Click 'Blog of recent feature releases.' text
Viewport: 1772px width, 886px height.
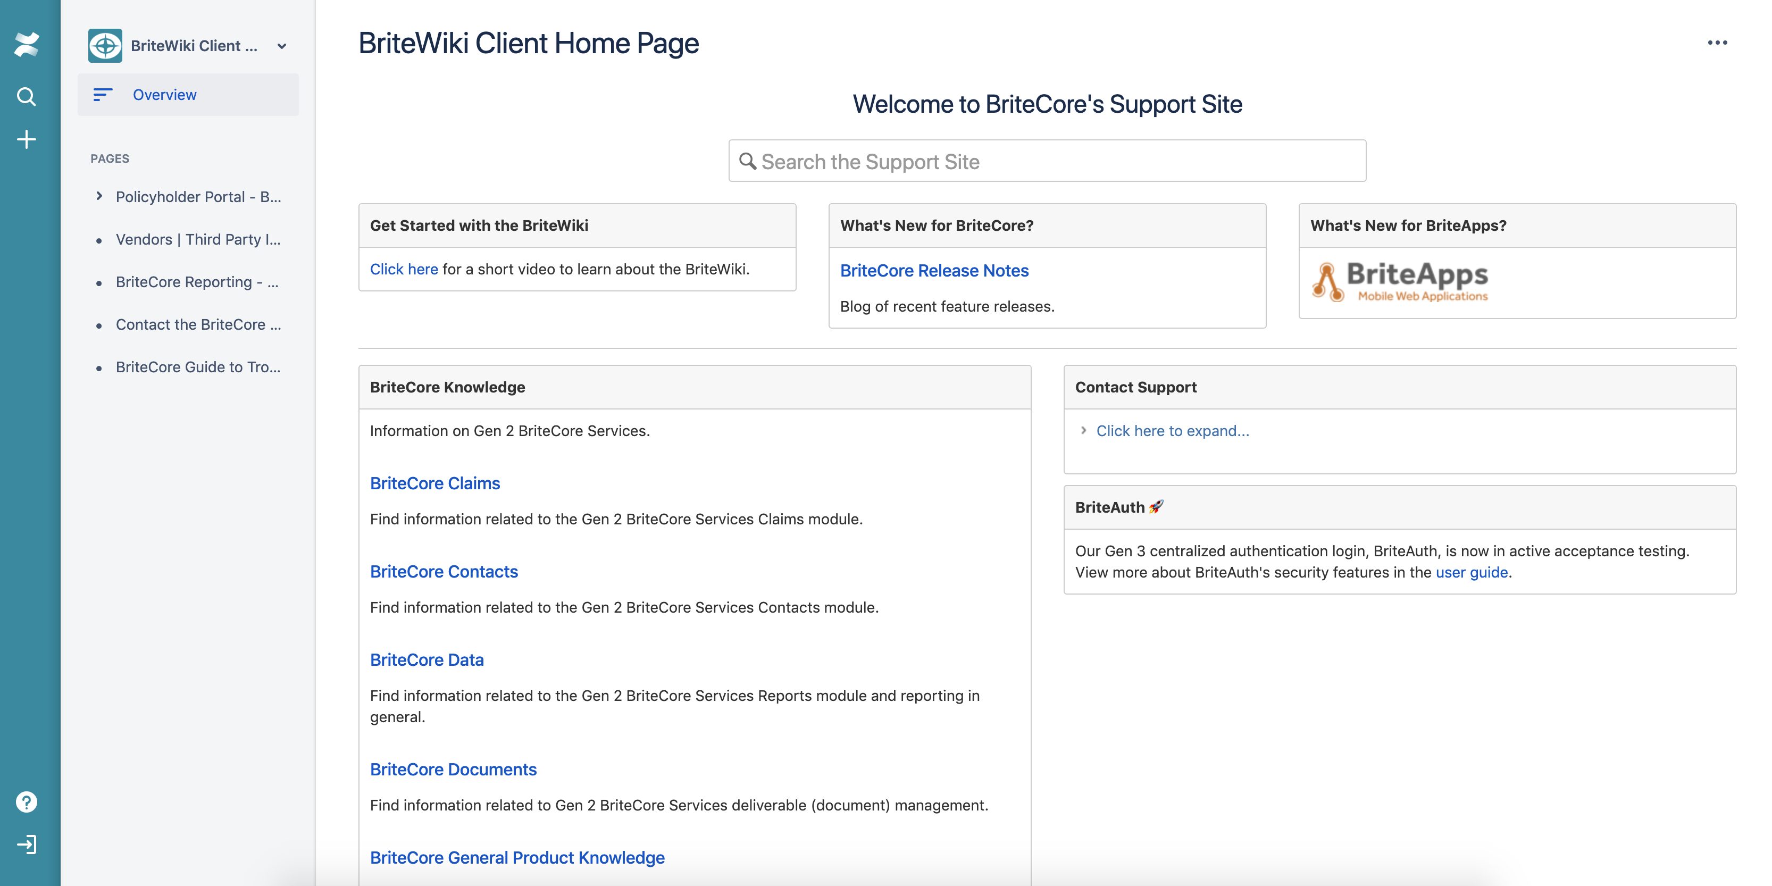pos(947,306)
